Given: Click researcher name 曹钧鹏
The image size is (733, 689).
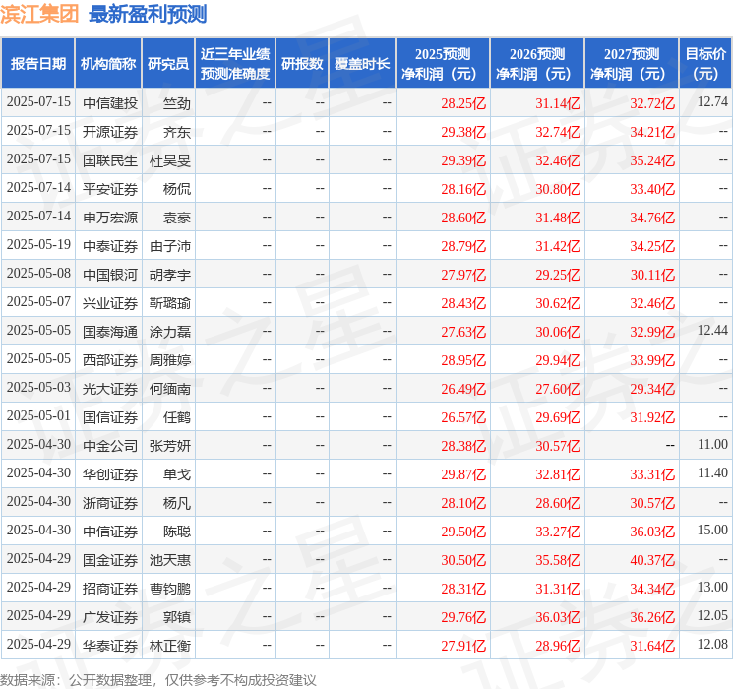Looking at the screenshot, I should click(170, 589).
